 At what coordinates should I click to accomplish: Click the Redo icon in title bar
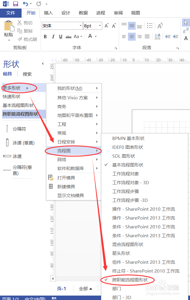point(39,4)
